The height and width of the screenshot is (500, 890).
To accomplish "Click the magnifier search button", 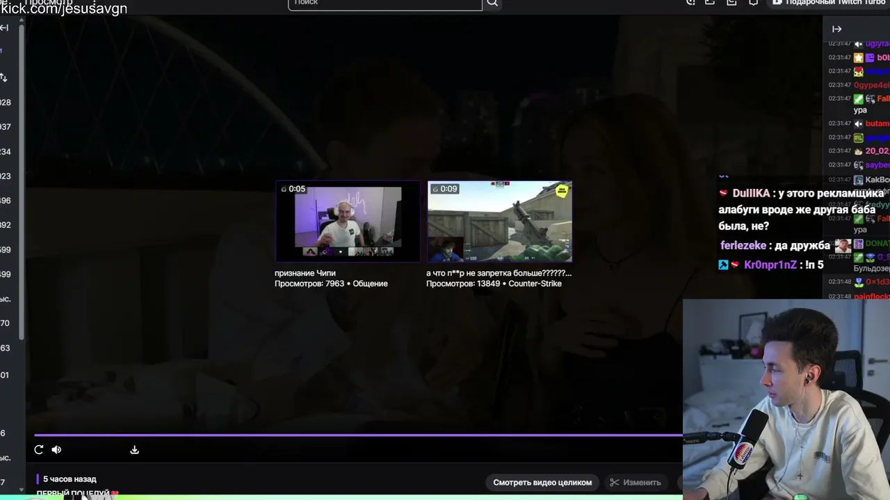I will click(x=492, y=3).
